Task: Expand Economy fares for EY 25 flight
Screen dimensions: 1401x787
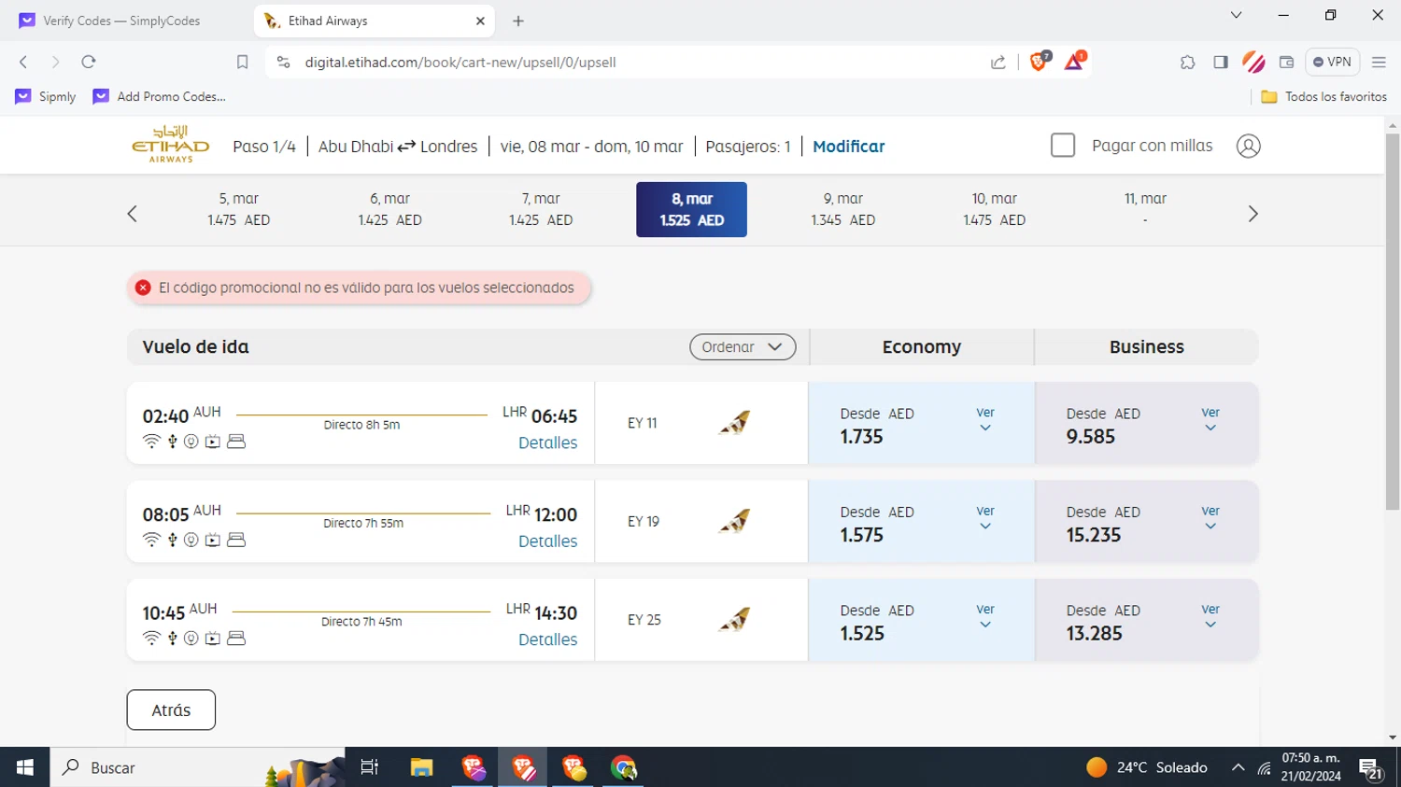Action: point(985,616)
